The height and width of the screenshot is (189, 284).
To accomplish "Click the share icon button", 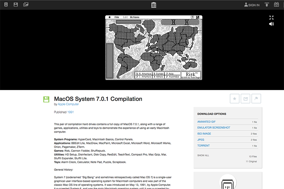I will click(245, 99).
